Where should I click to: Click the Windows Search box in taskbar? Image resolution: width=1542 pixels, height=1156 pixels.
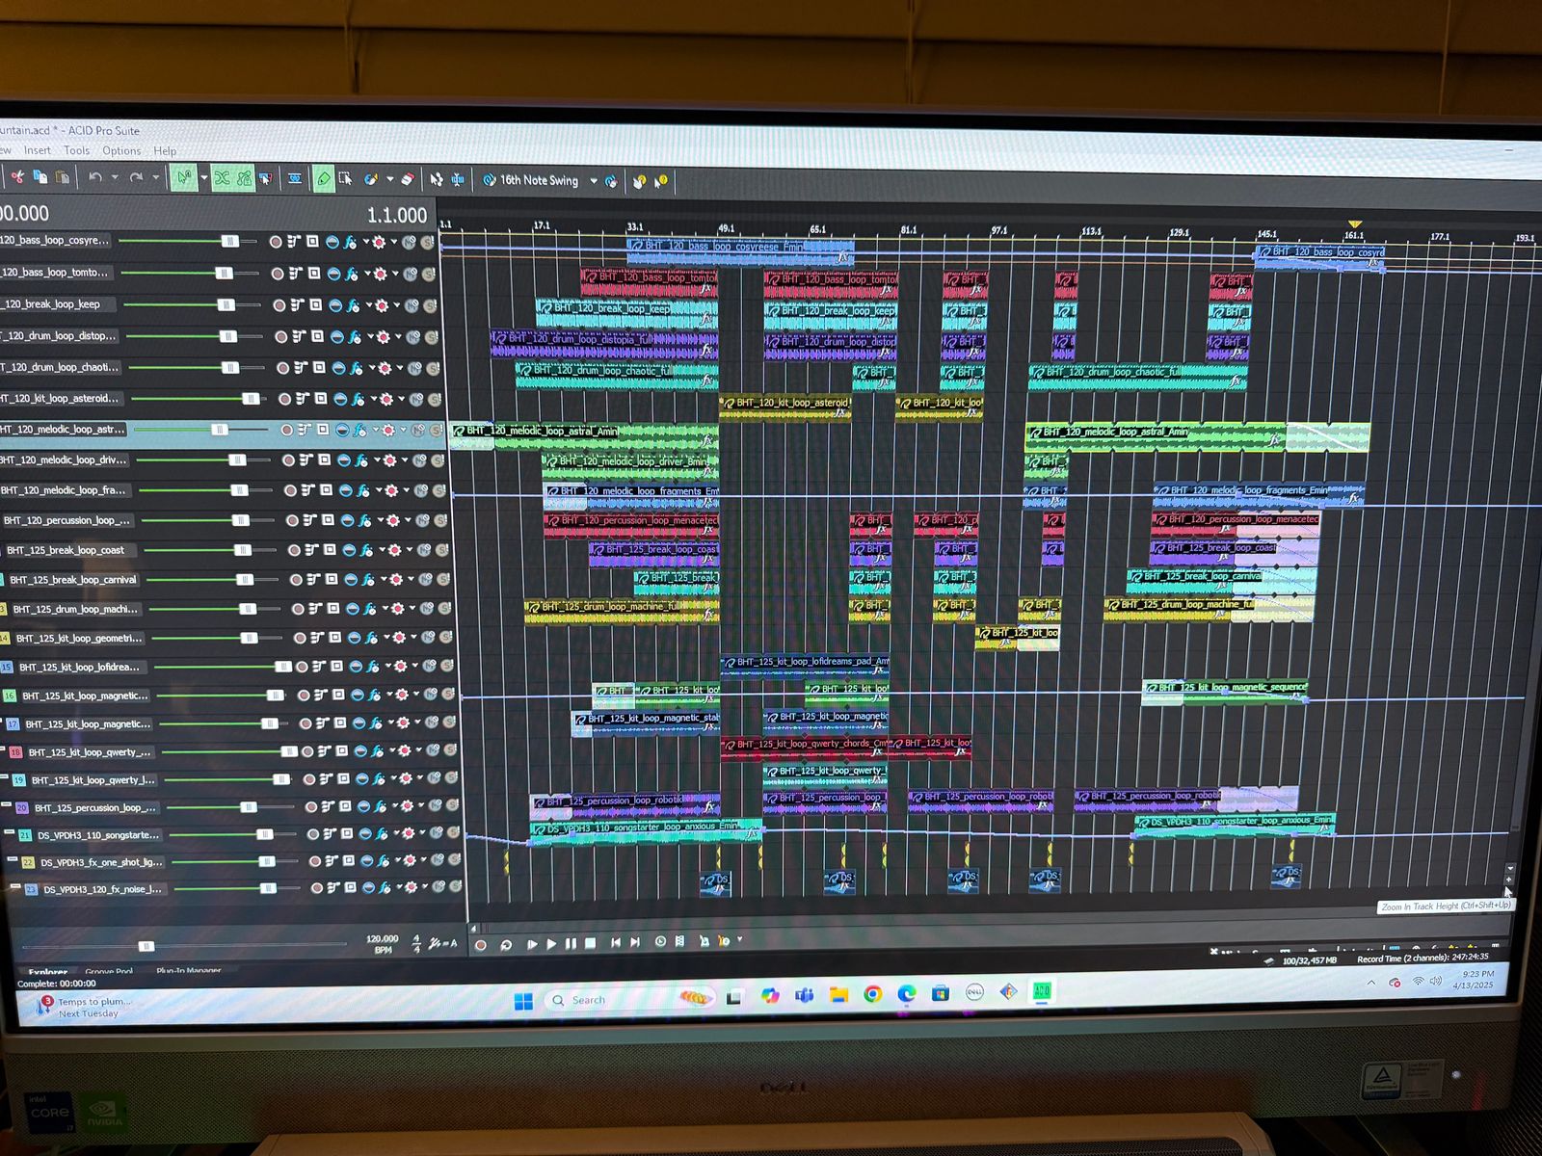tap(588, 1000)
